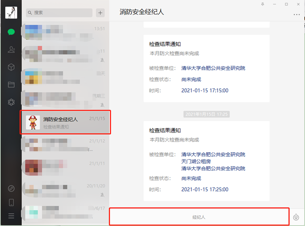The height and width of the screenshot is (226, 305).
Task: Pin the window with the pin icon
Action: (262, 4)
